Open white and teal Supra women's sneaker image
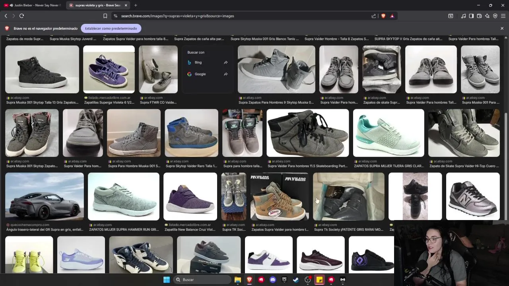This screenshot has width=509, height=286. [389, 133]
